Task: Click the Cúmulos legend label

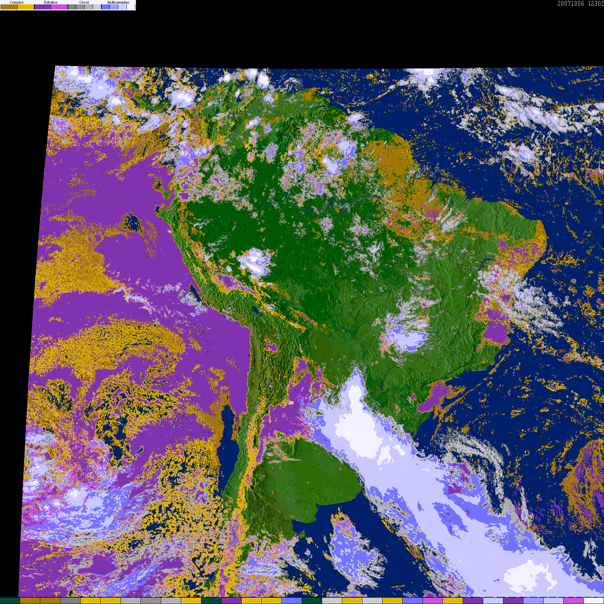Action: 17,2
